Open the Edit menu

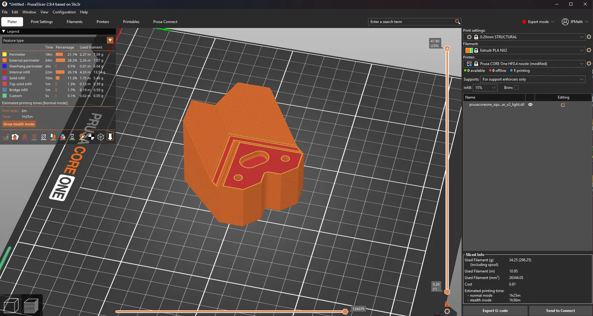pos(15,12)
